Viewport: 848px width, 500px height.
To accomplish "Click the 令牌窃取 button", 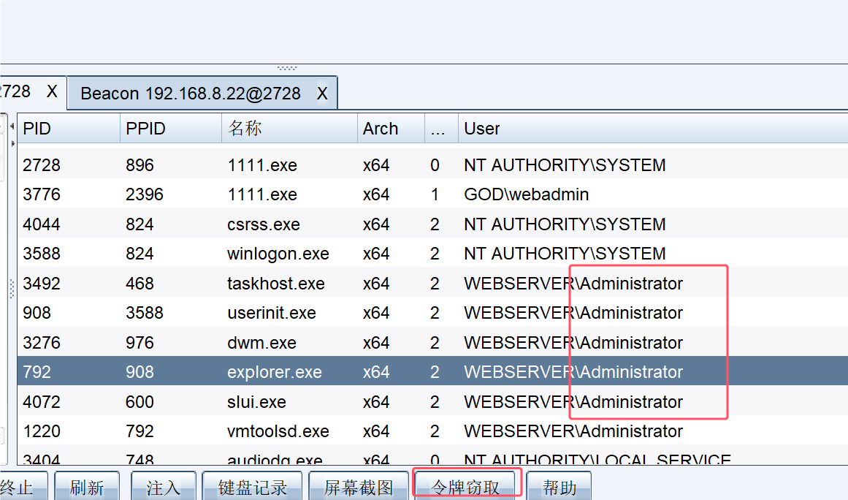I will click(466, 488).
